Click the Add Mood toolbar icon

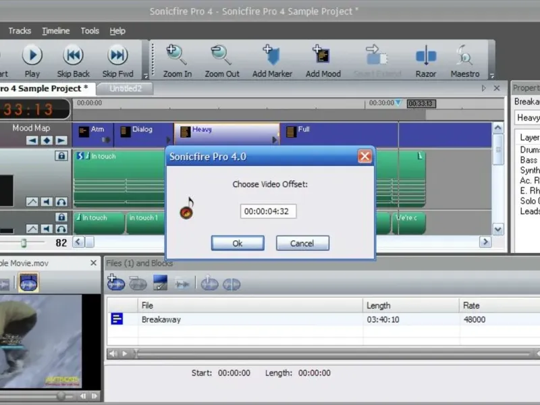[323, 55]
